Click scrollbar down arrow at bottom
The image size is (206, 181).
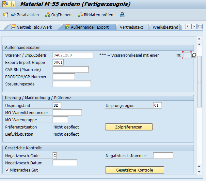tap(199, 172)
